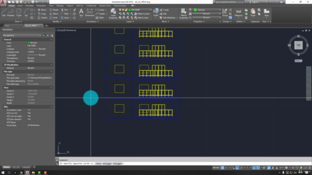Toggle 2D object snap in status bar
Viewport: 312px width, 175px height.
[x=258, y=168]
